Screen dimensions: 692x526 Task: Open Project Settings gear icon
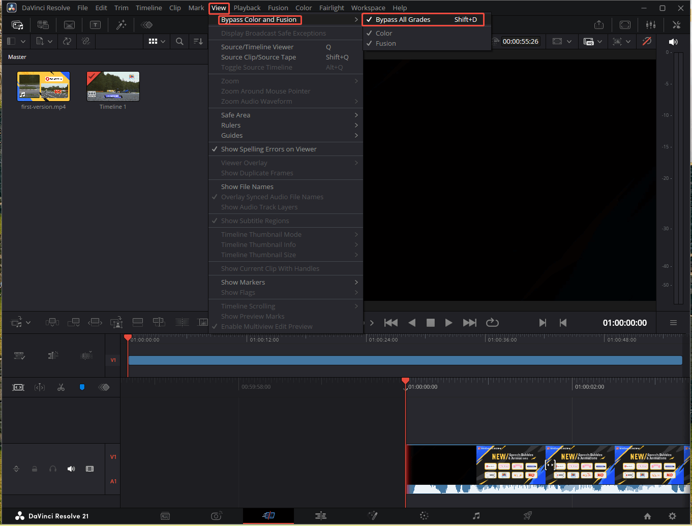(x=672, y=516)
